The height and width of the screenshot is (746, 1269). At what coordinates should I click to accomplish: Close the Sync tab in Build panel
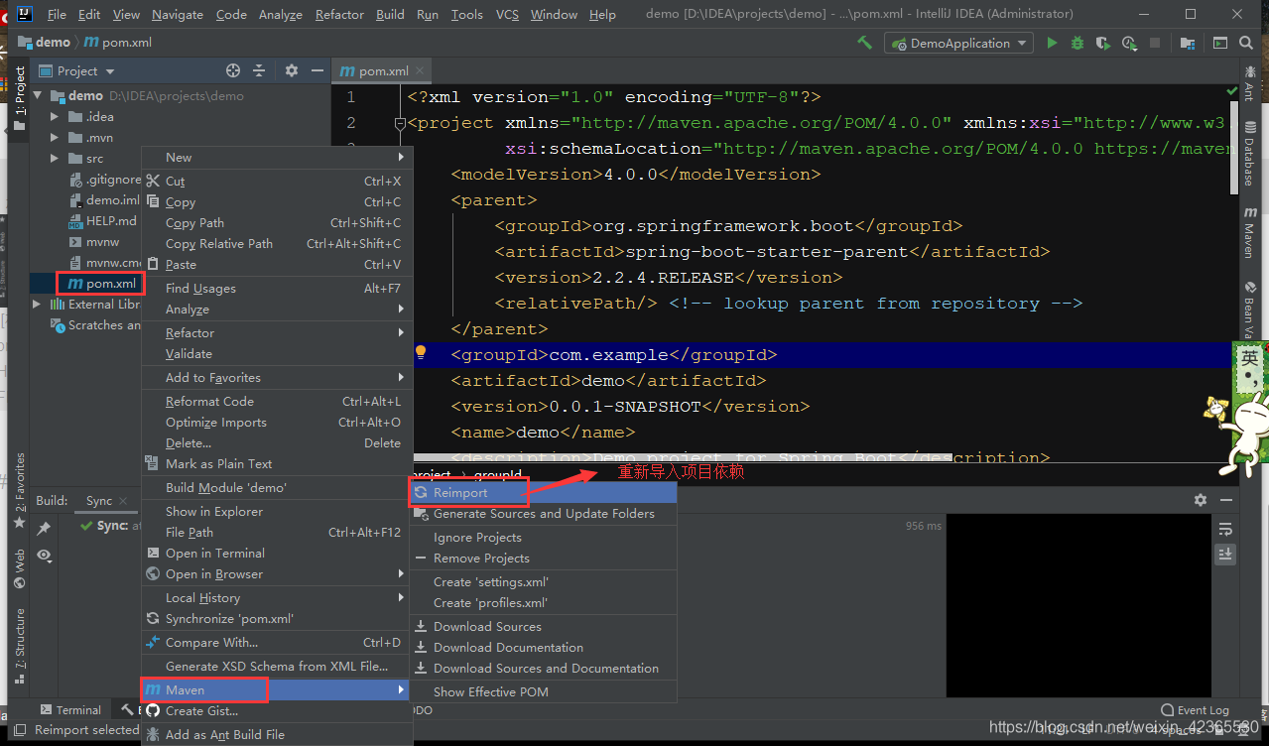tap(123, 501)
